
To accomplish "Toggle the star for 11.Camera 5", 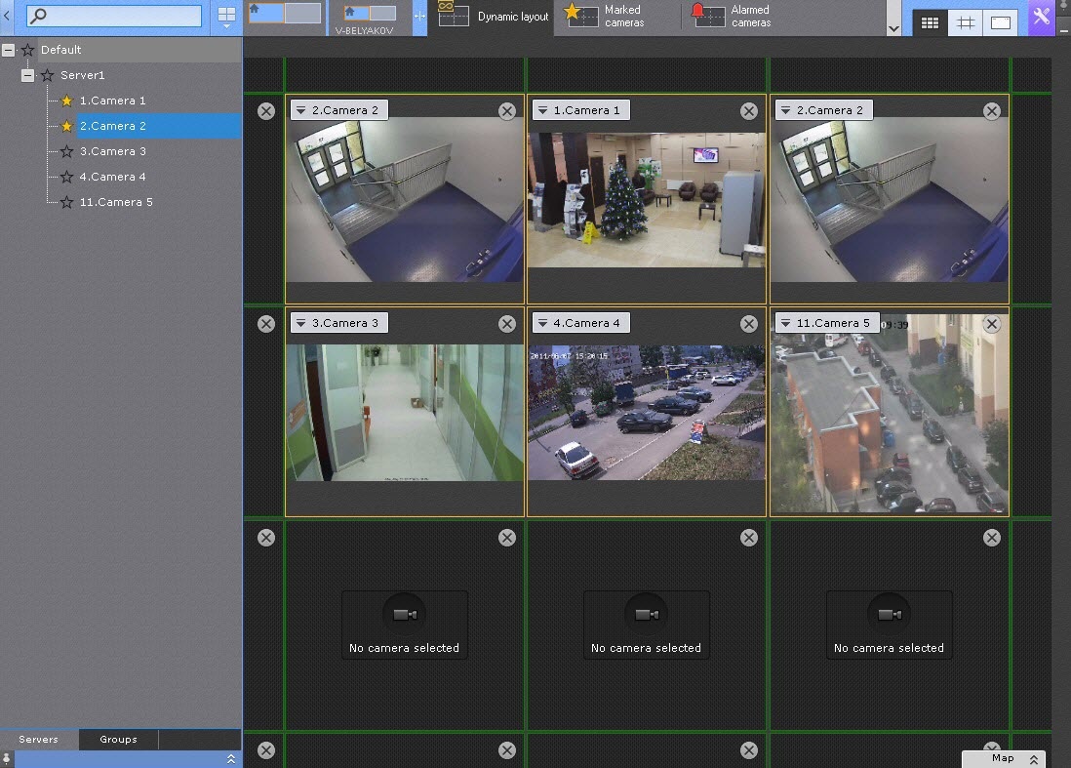I will coord(66,202).
